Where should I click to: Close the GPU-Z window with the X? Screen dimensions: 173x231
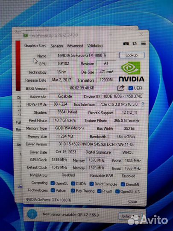coord(141,34)
